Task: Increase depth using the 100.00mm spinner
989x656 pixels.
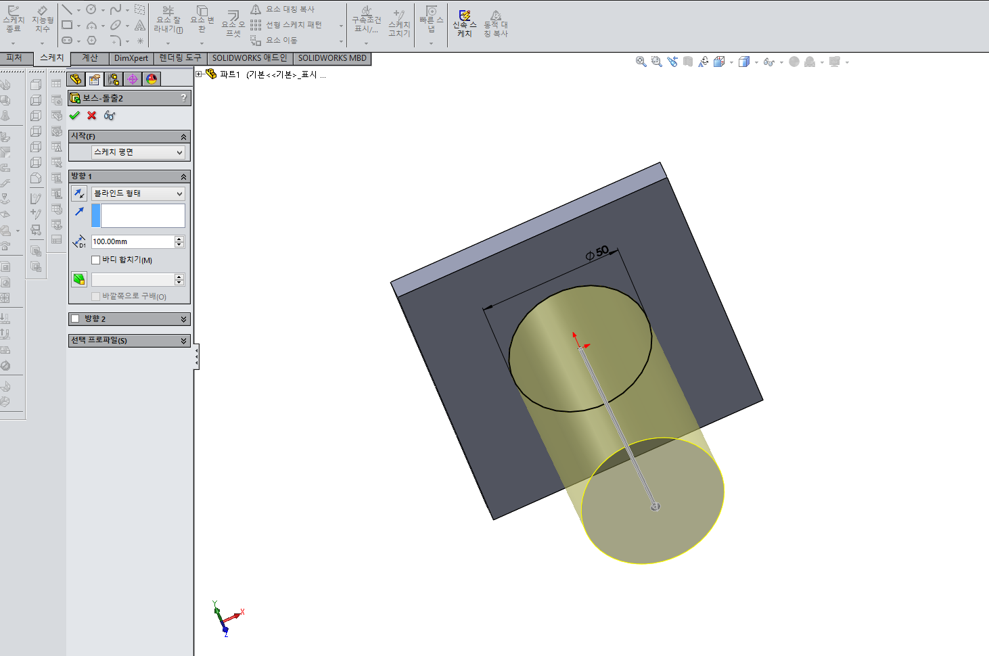Action: click(179, 239)
